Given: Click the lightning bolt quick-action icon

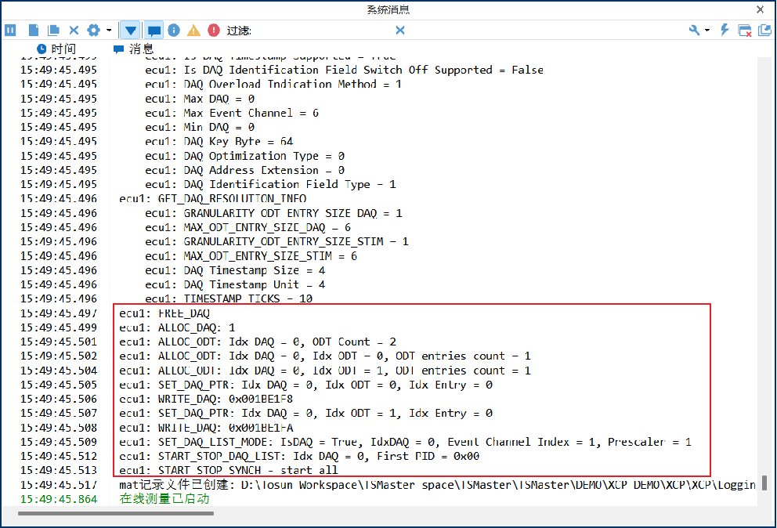Looking at the screenshot, I should [725, 30].
